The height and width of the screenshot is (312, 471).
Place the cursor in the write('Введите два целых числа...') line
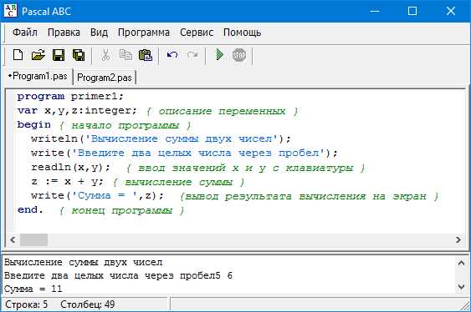[x=184, y=153]
